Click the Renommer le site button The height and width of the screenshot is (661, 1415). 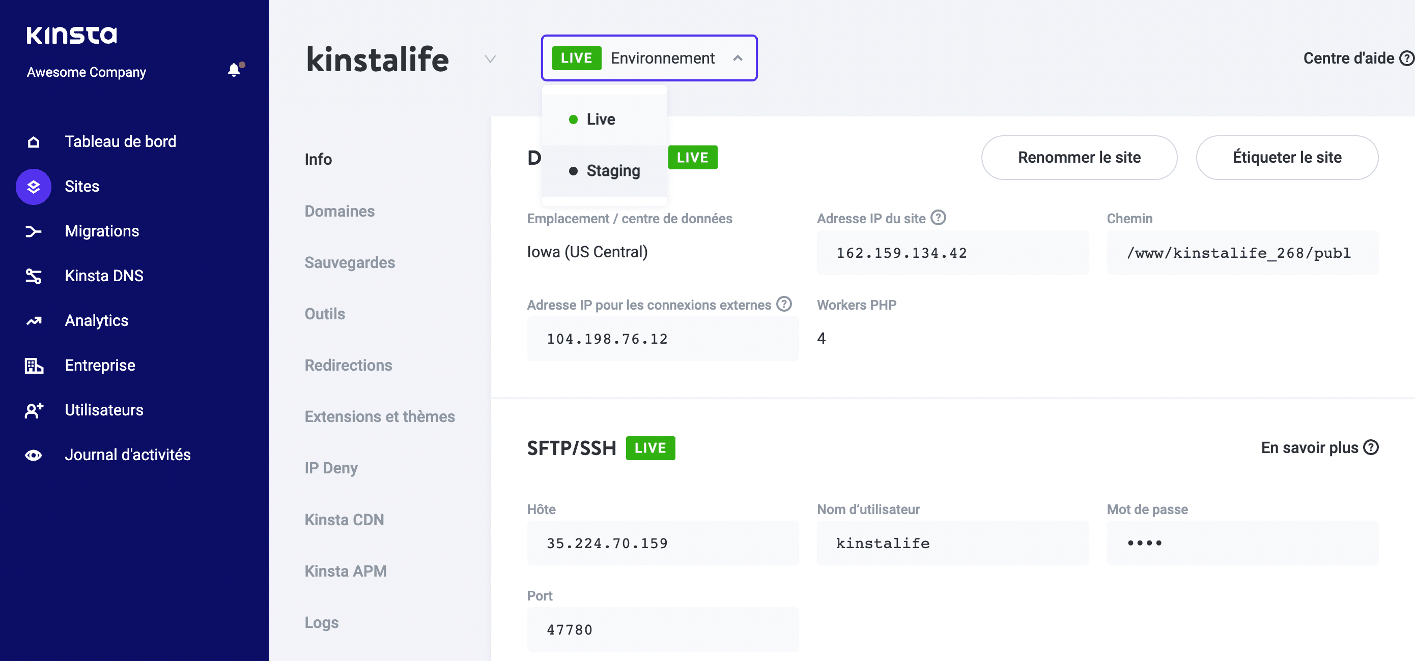[1079, 158]
